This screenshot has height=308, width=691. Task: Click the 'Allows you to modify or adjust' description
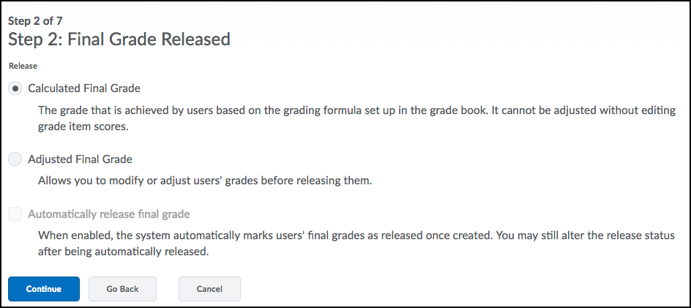pyautogui.click(x=205, y=181)
